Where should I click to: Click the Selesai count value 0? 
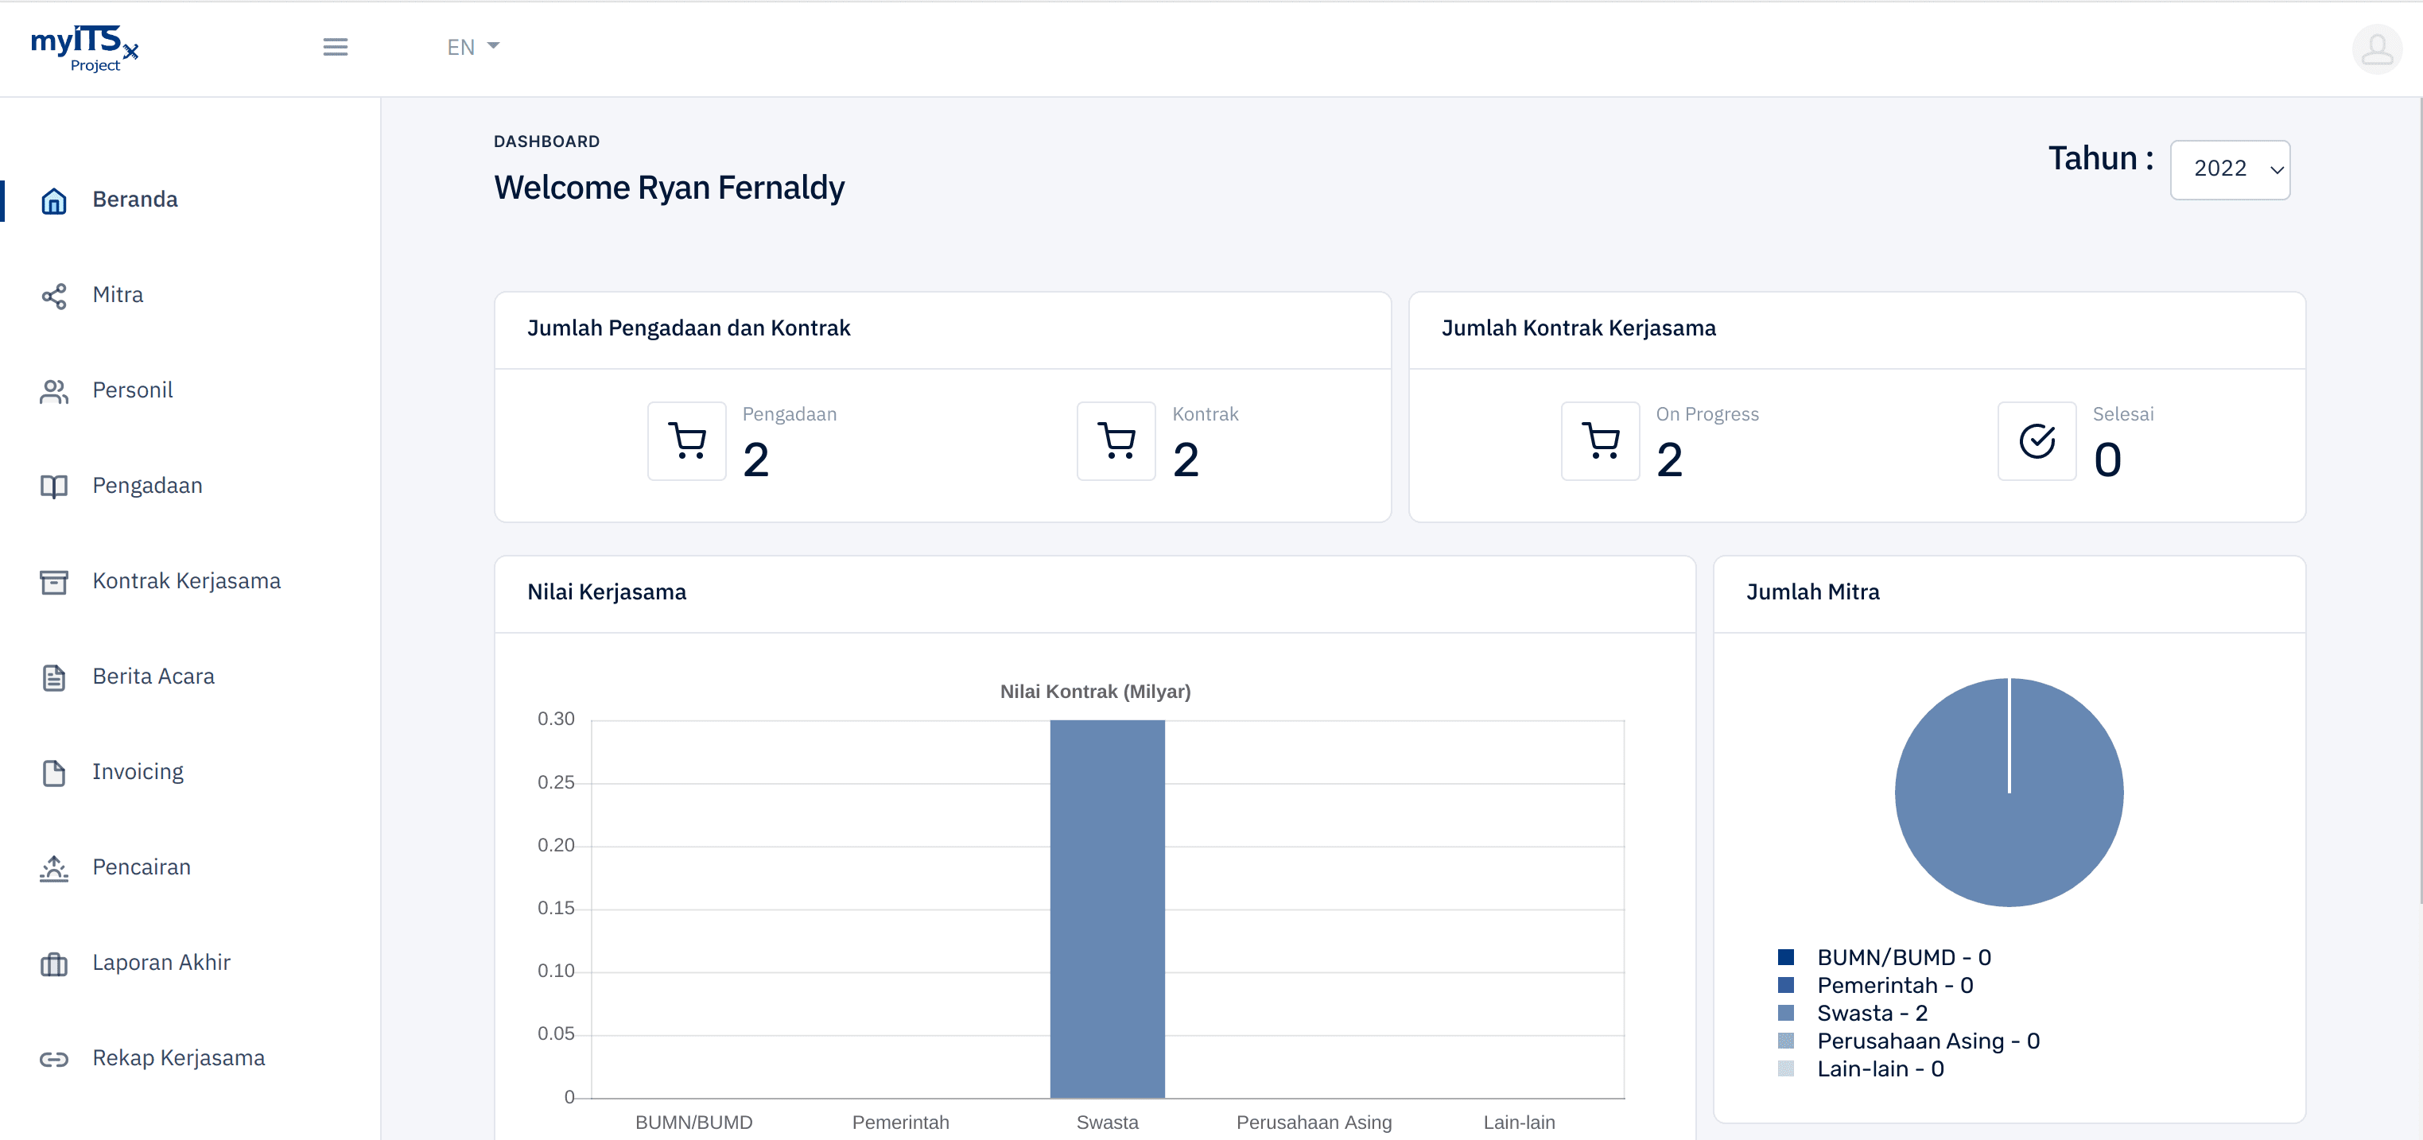point(2108,460)
